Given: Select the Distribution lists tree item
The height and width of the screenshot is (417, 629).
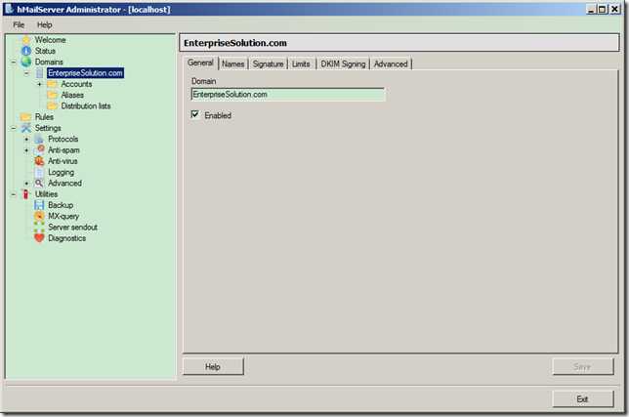Looking at the screenshot, I should 86,106.
